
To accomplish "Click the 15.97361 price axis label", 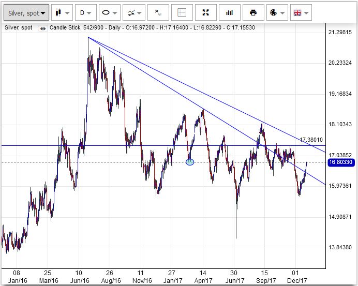I will (340, 186).
